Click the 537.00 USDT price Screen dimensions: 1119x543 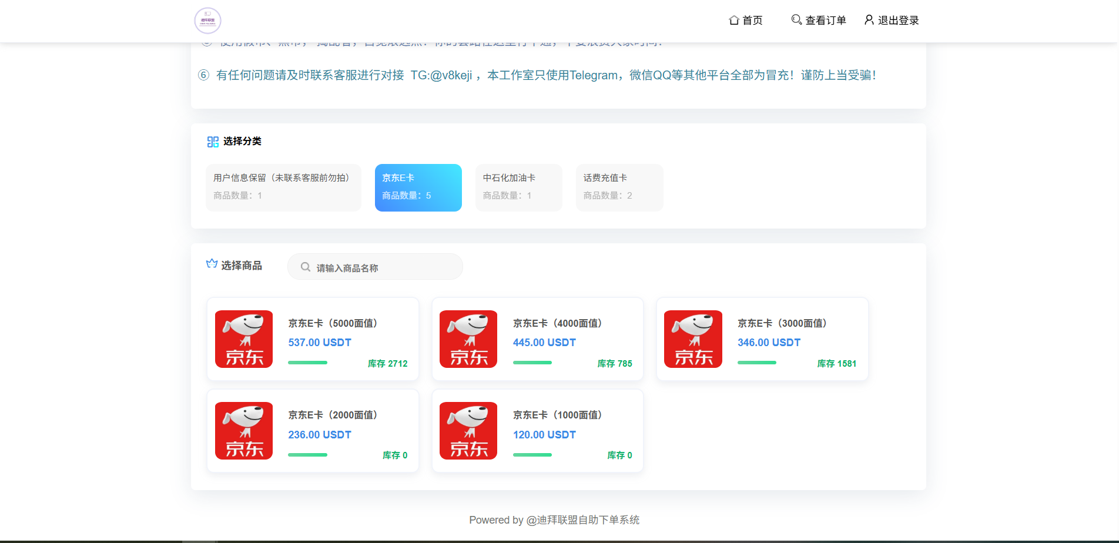320,343
